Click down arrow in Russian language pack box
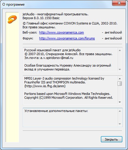The height and width of the screenshot is (150, 128). 120,70
